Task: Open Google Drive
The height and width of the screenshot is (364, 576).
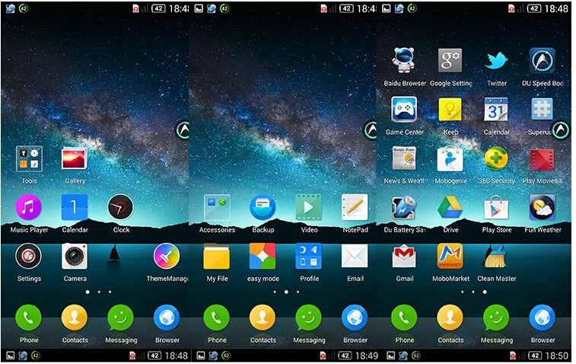Action: click(450, 207)
